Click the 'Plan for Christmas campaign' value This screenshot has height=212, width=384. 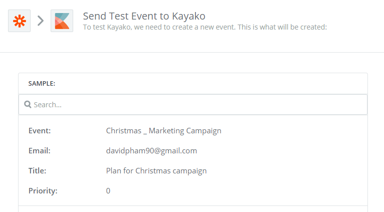pyautogui.click(x=156, y=171)
